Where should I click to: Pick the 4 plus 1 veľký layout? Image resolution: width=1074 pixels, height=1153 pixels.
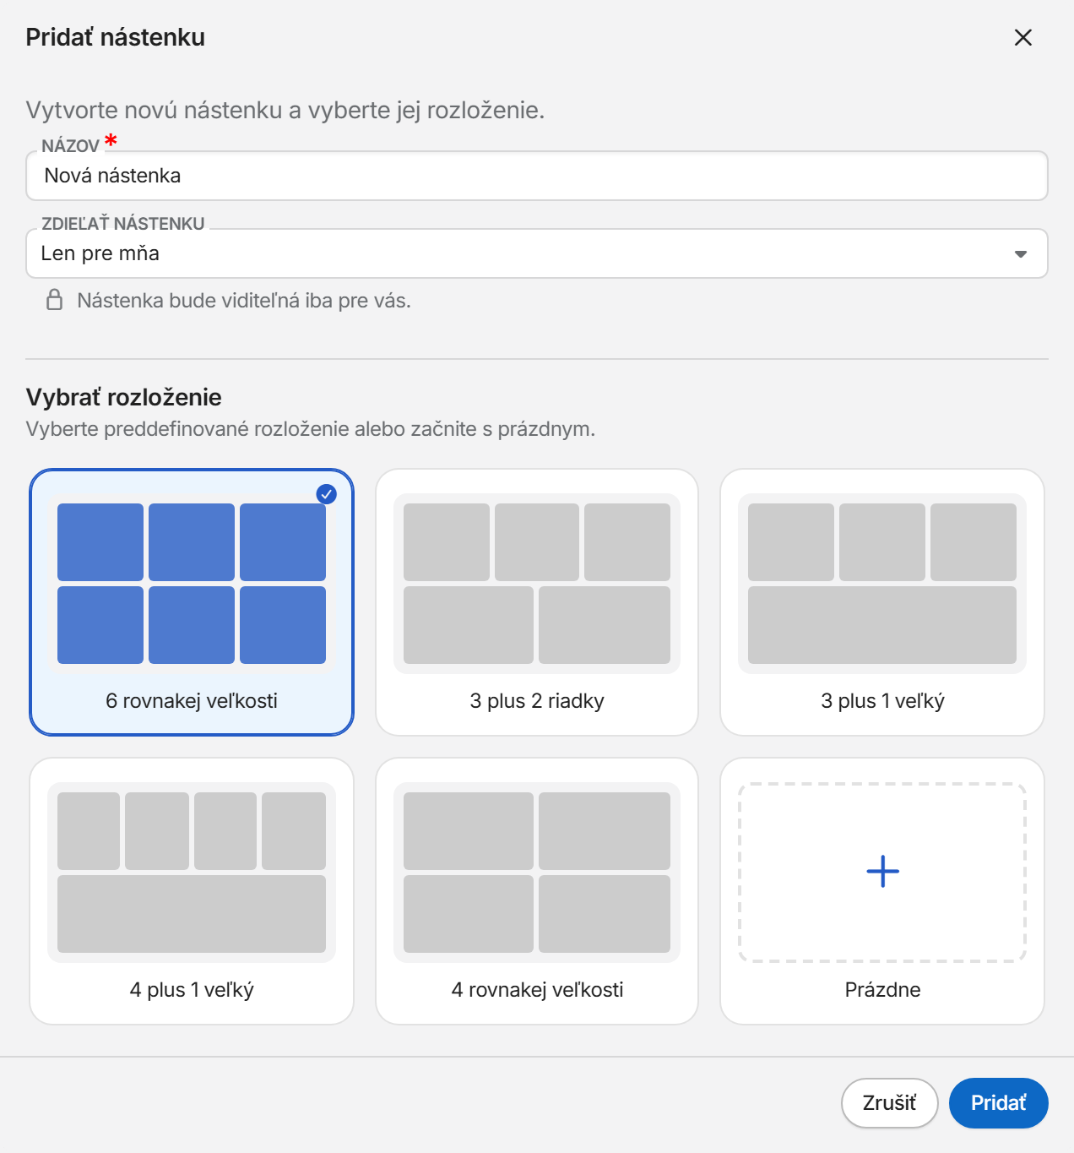click(192, 891)
